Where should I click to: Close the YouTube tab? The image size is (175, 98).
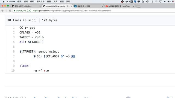click(x=133, y=6)
